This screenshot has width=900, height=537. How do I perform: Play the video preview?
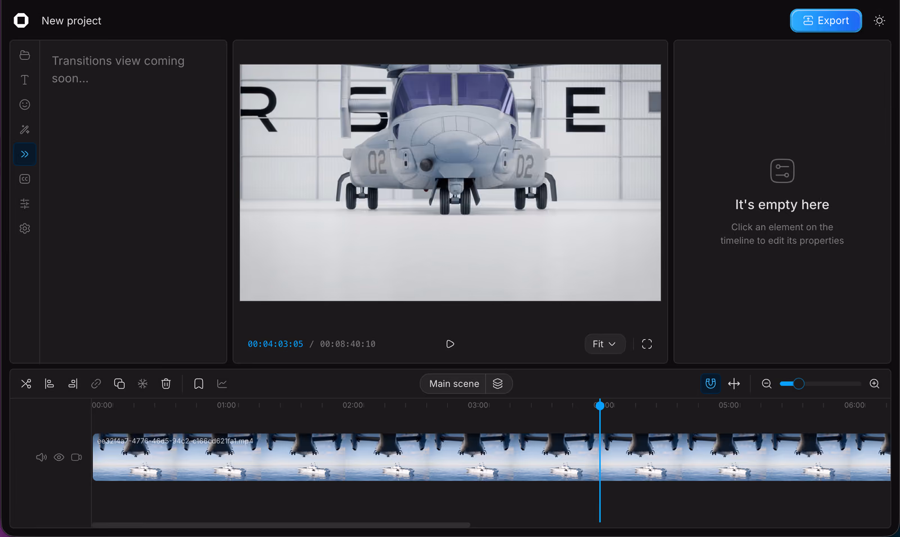(450, 344)
